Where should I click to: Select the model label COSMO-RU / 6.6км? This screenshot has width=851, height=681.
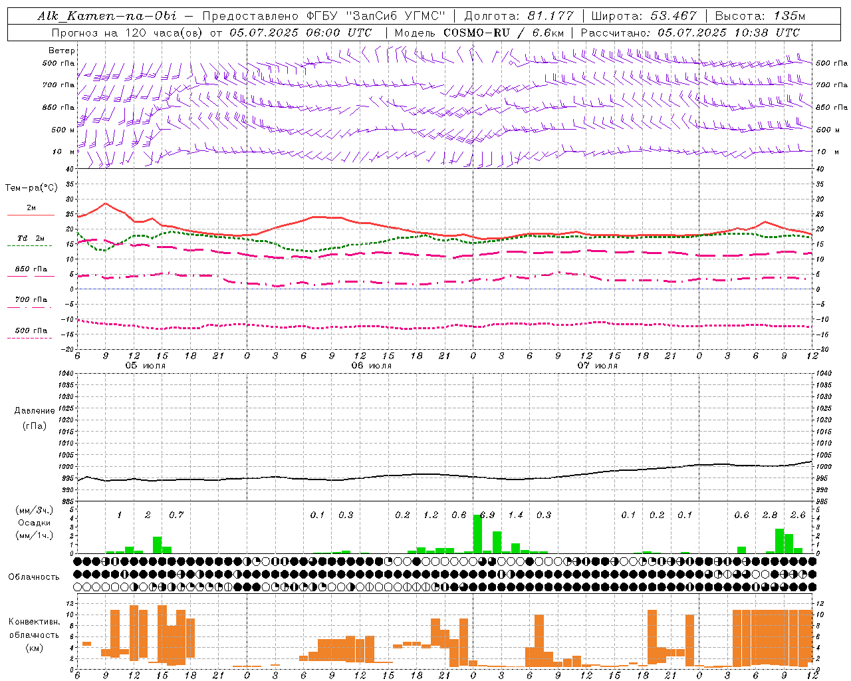[504, 33]
